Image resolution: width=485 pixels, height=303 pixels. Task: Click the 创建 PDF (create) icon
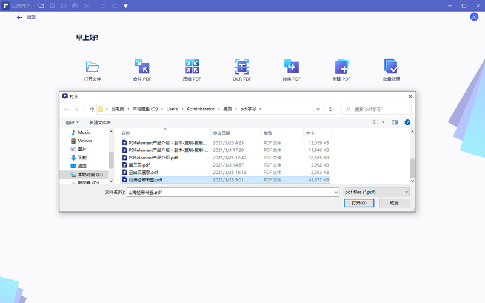[341, 67]
